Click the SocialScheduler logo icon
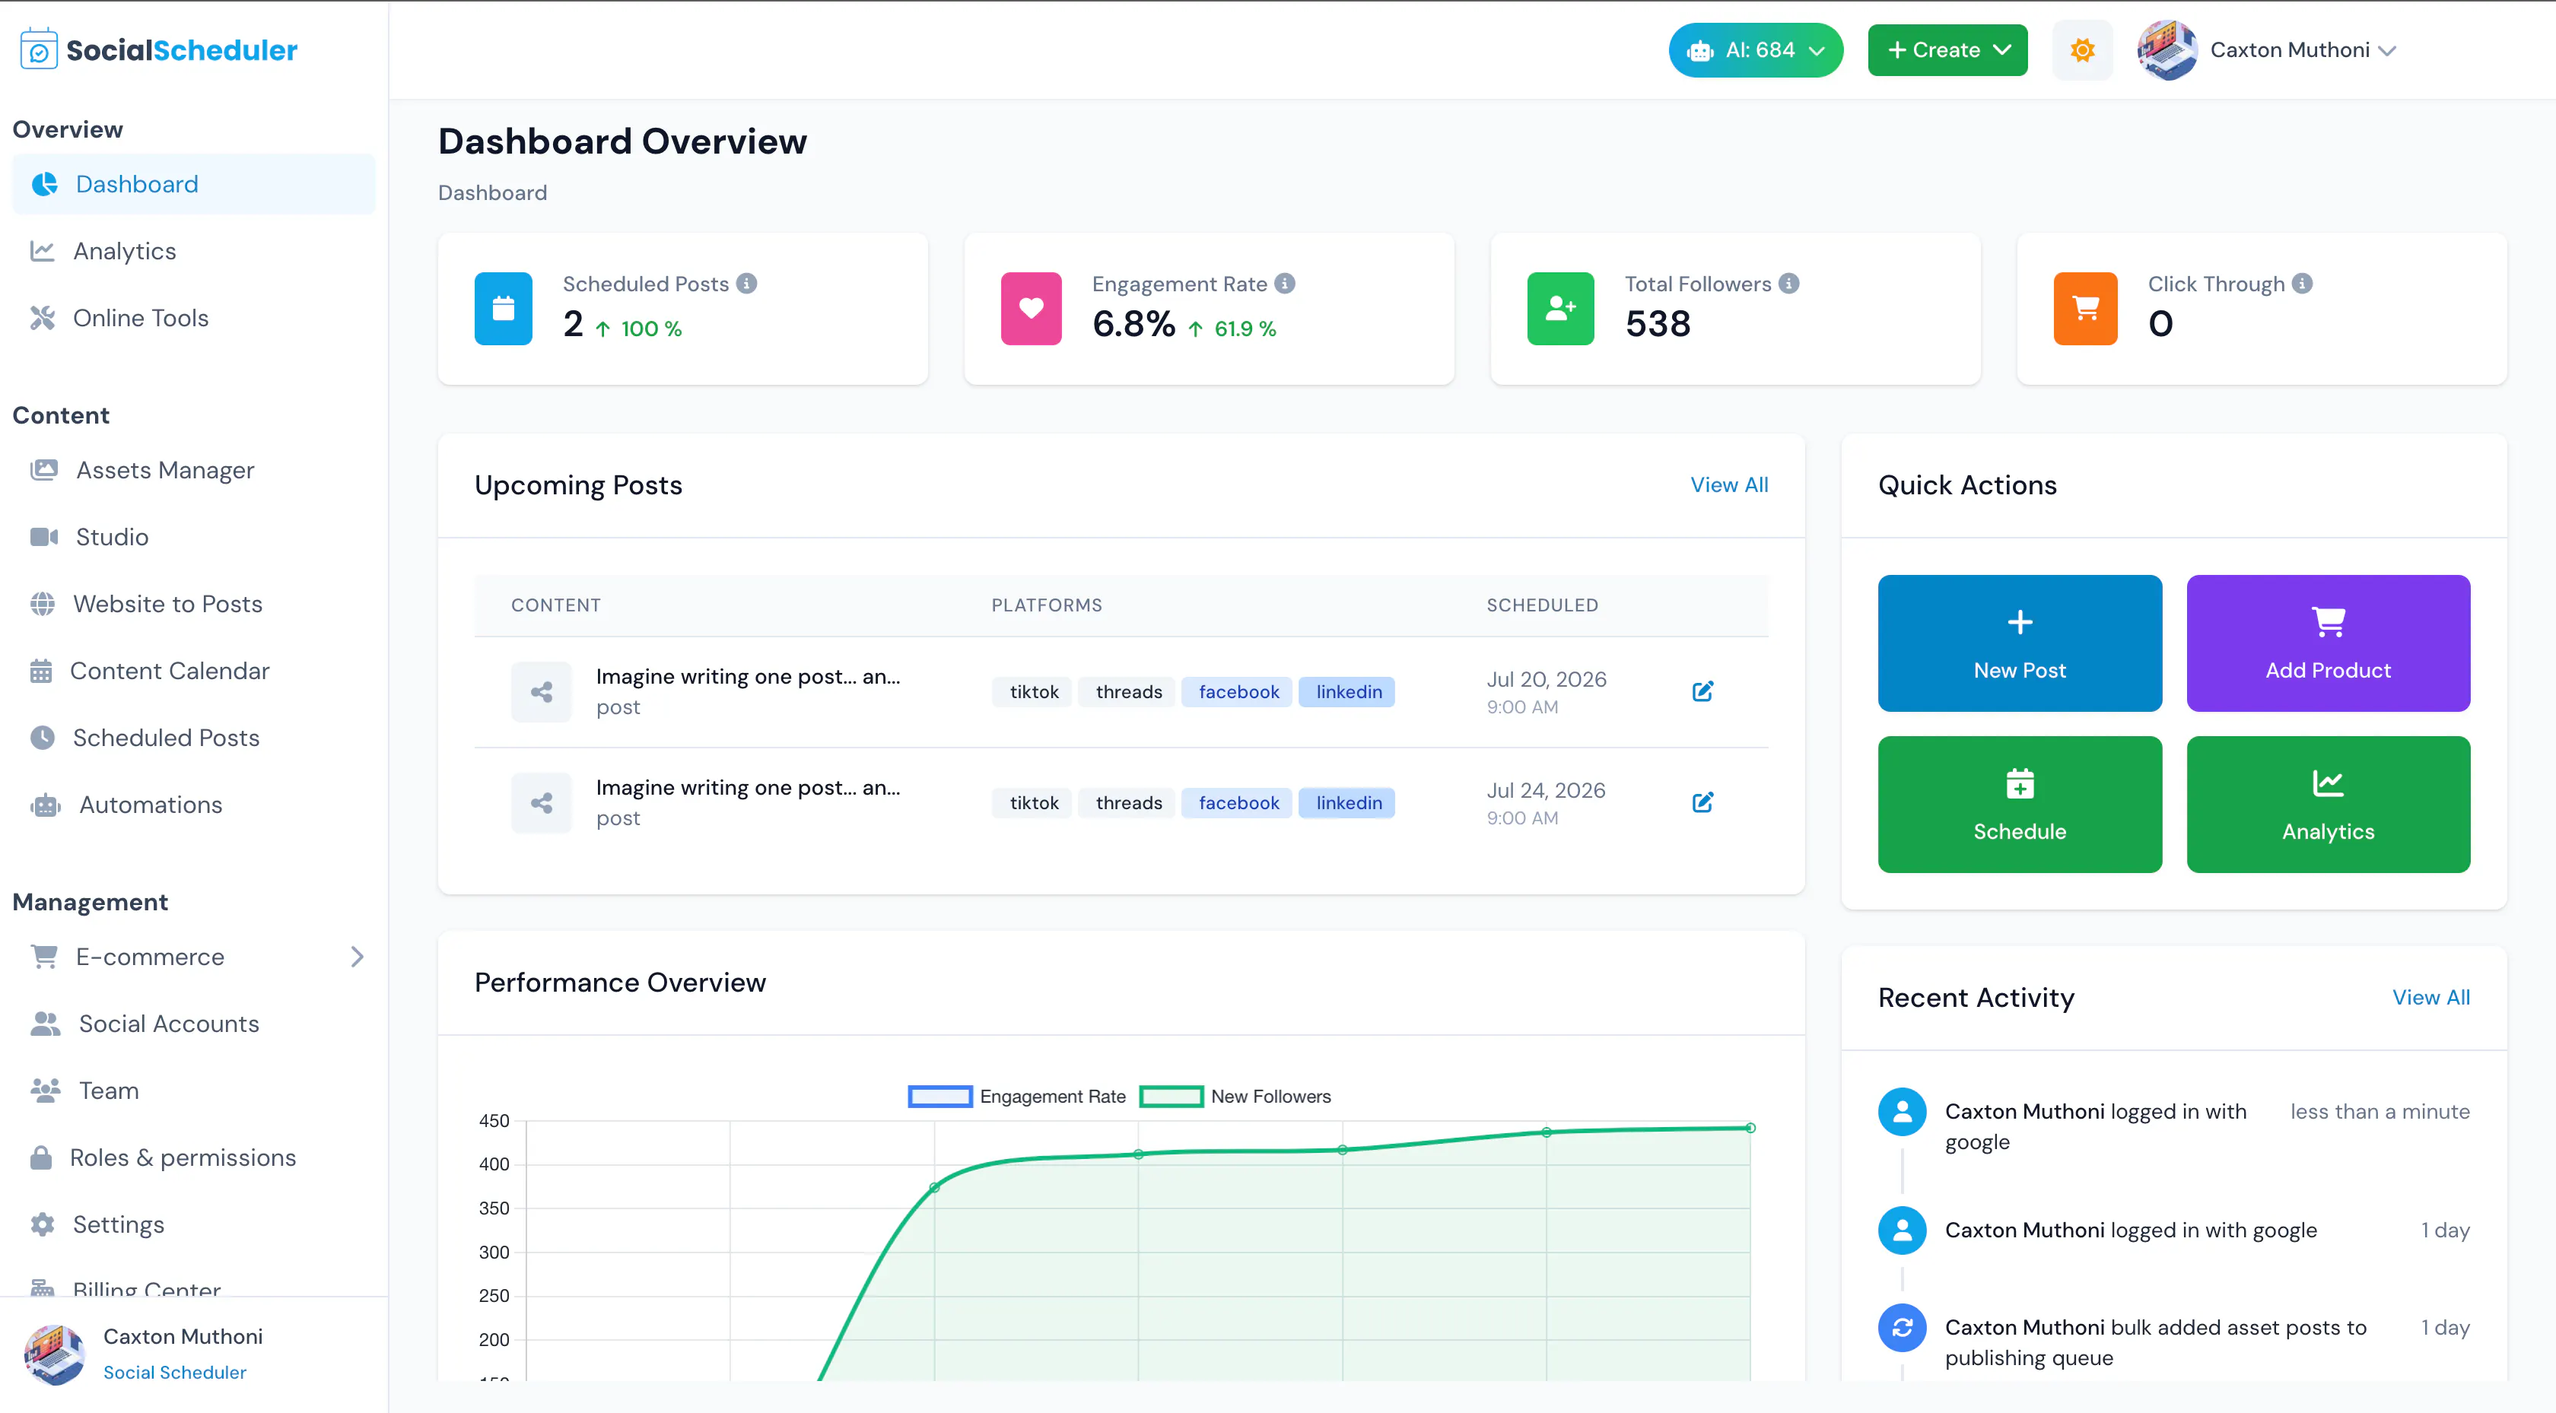2556x1413 pixels. pyautogui.click(x=39, y=49)
